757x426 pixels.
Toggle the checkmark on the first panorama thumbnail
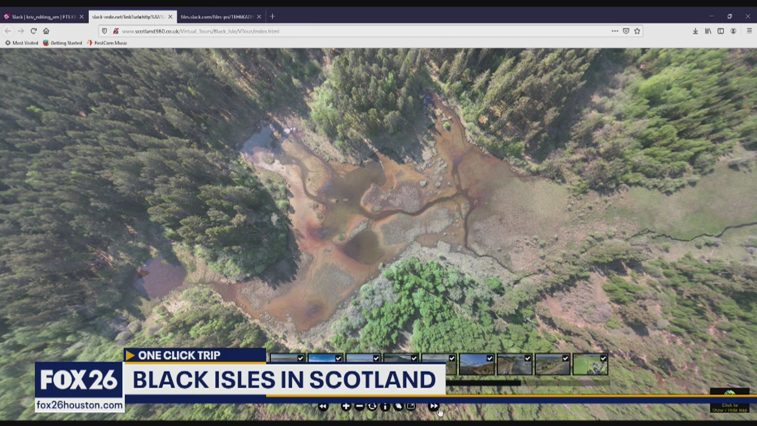pyautogui.click(x=300, y=358)
